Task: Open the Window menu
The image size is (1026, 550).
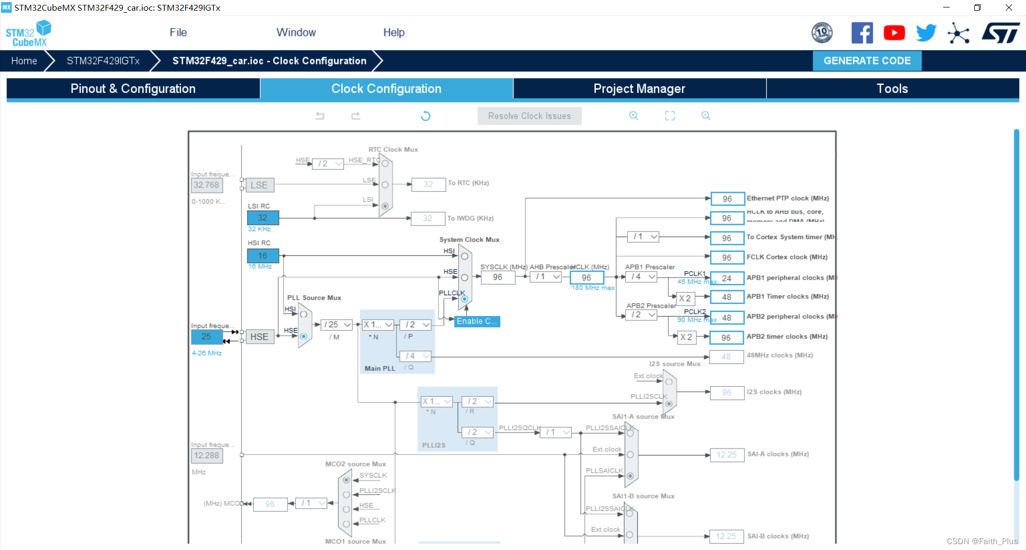Action: pyautogui.click(x=296, y=33)
